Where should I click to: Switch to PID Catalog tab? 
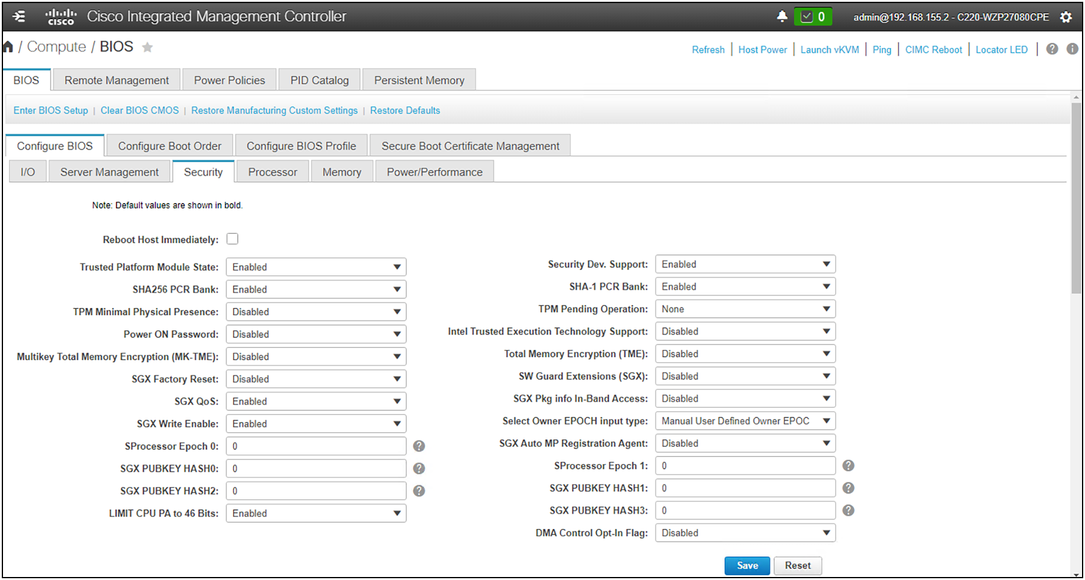319,80
